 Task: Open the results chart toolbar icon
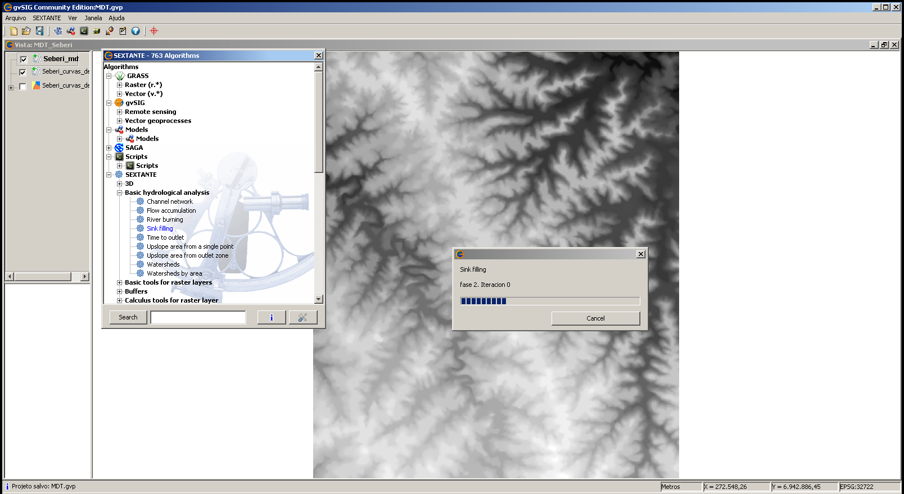[110, 31]
